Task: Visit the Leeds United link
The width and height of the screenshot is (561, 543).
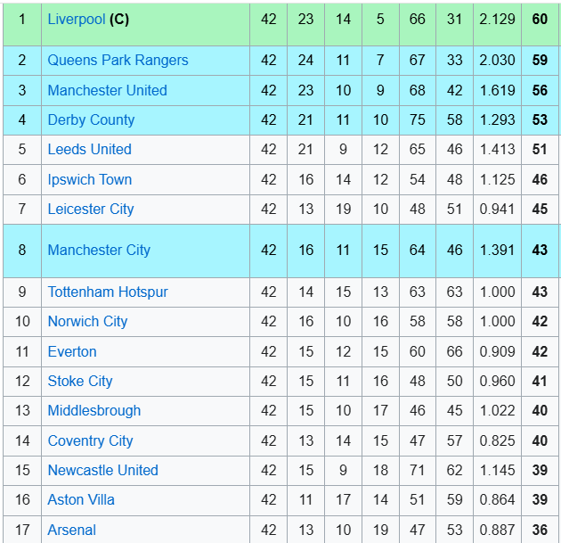Action: pyautogui.click(x=89, y=150)
